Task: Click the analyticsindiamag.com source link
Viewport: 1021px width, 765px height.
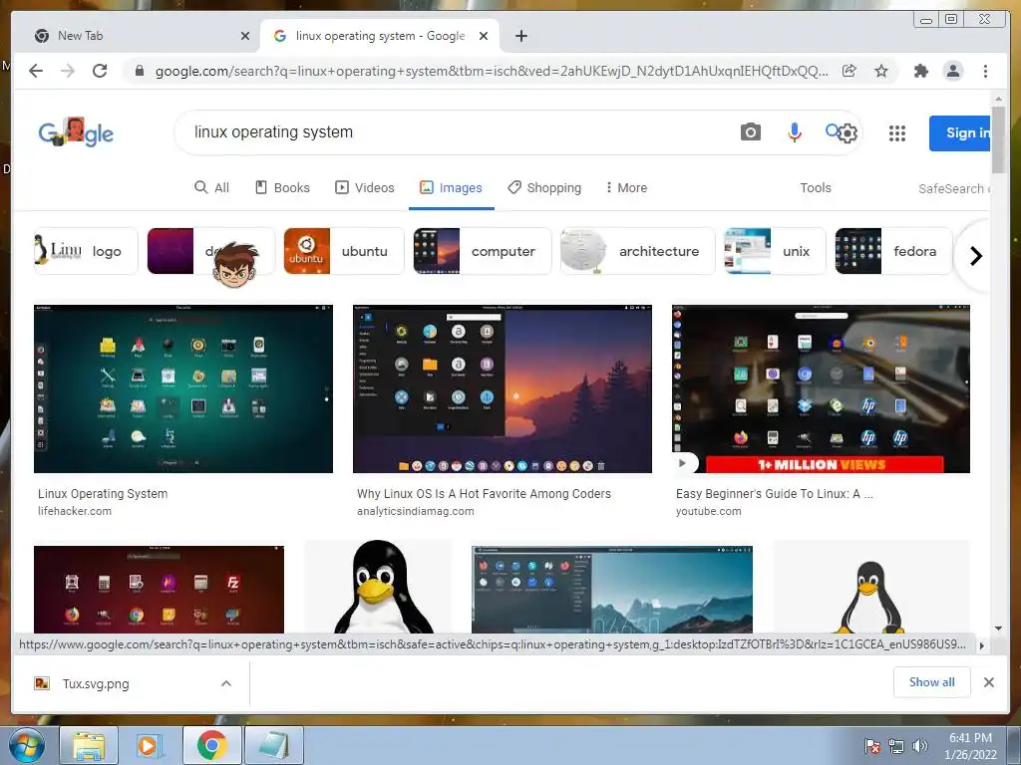Action: 416,511
